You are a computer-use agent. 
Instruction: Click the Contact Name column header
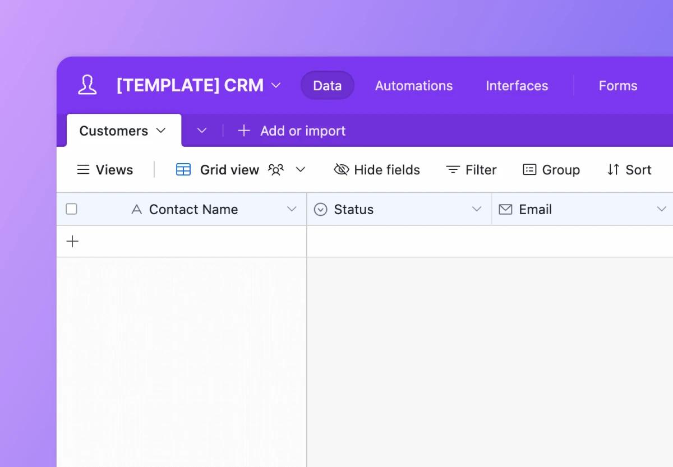pos(182,209)
